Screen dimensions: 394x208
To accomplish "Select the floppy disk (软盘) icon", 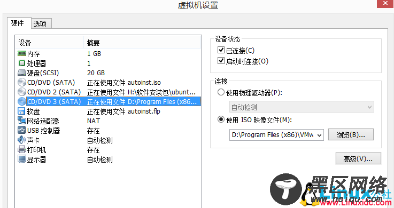I will [x=21, y=111].
